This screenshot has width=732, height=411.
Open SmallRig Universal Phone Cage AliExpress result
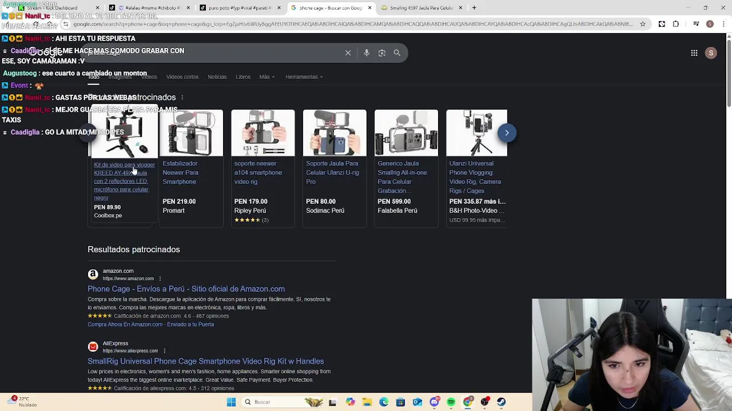tap(205, 361)
